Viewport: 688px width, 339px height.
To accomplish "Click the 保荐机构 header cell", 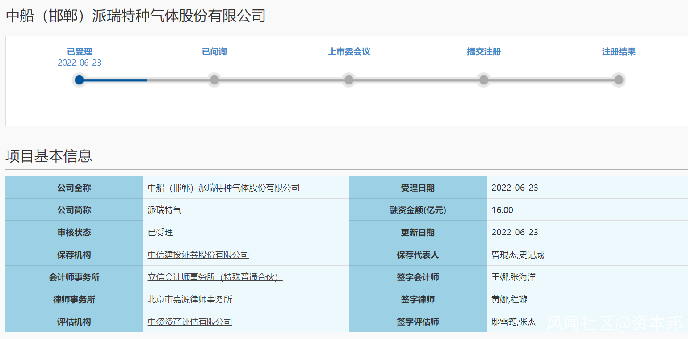I will 74,255.
